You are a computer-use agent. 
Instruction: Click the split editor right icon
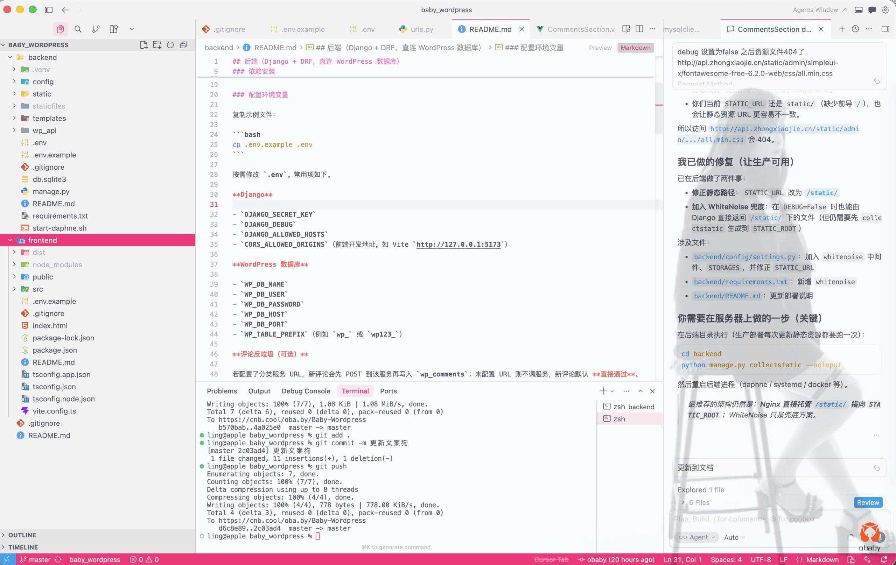[639, 29]
